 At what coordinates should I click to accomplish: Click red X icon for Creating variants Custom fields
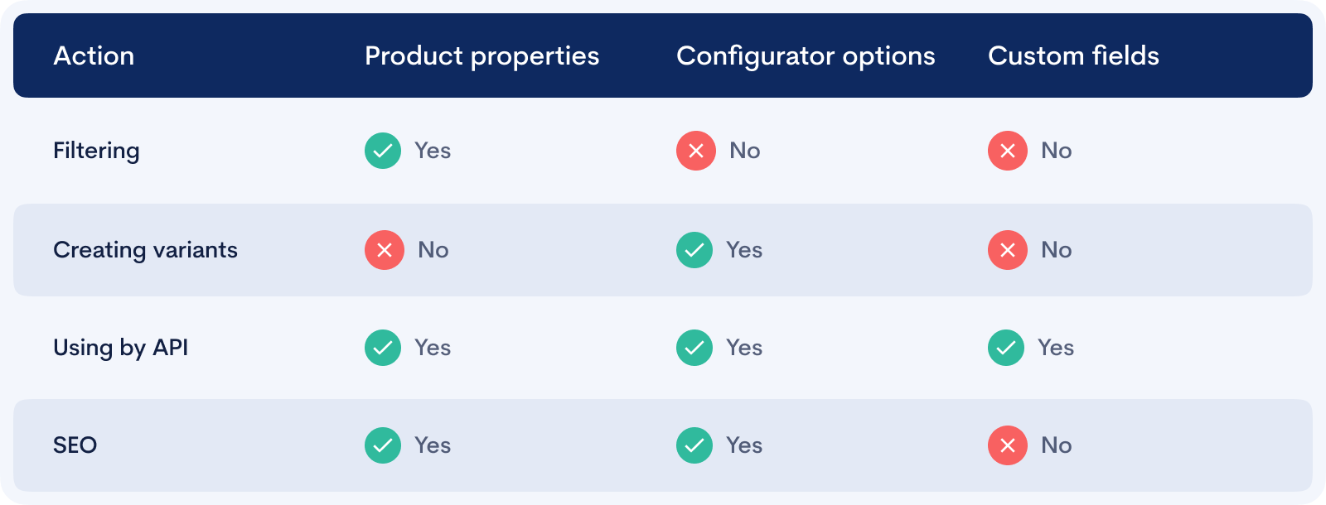[x=1008, y=250]
